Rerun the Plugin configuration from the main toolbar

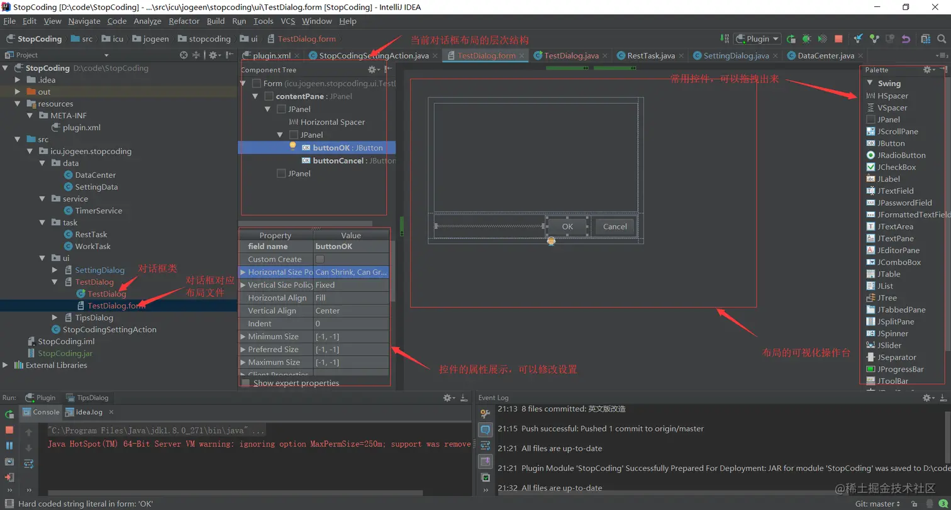(x=791, y=39)
